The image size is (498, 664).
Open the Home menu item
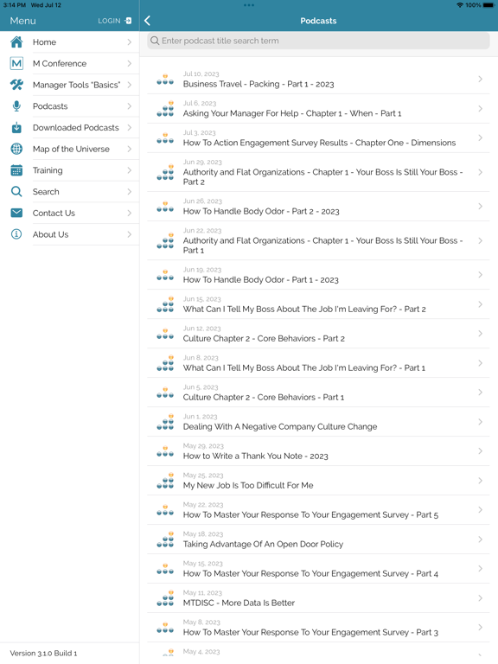(69, 41)
